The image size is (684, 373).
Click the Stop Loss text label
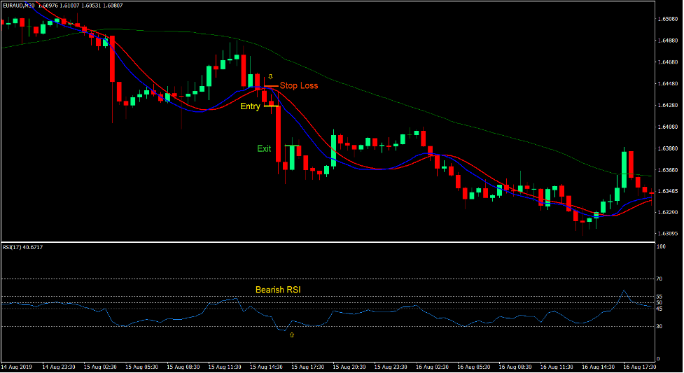pos(299,85)
